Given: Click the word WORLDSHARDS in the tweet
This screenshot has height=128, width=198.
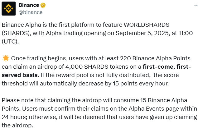Looking at the screenshot, I should pyautogui.click(x=147, y=25).
